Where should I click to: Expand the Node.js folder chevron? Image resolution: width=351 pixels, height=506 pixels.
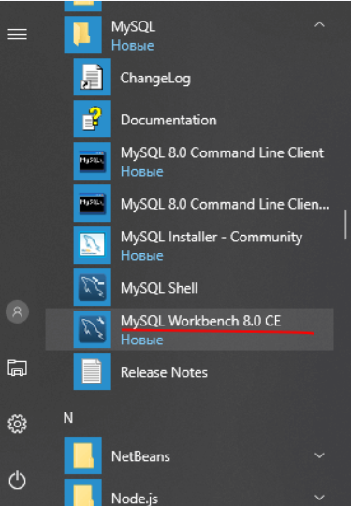click(319, 498)
